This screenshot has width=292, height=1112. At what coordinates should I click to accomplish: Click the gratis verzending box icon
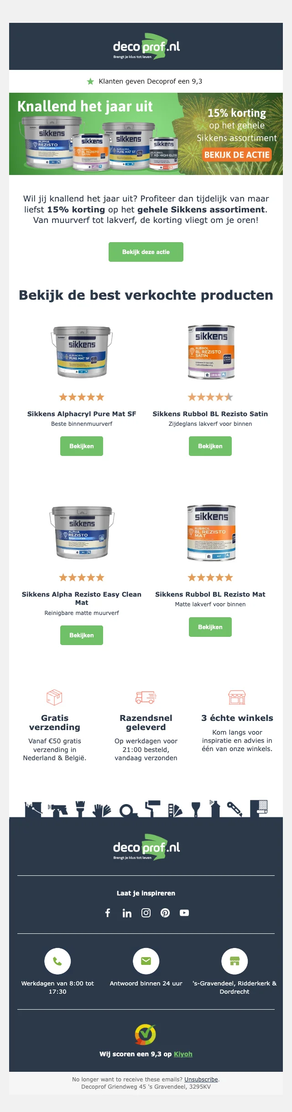(55, 697)
